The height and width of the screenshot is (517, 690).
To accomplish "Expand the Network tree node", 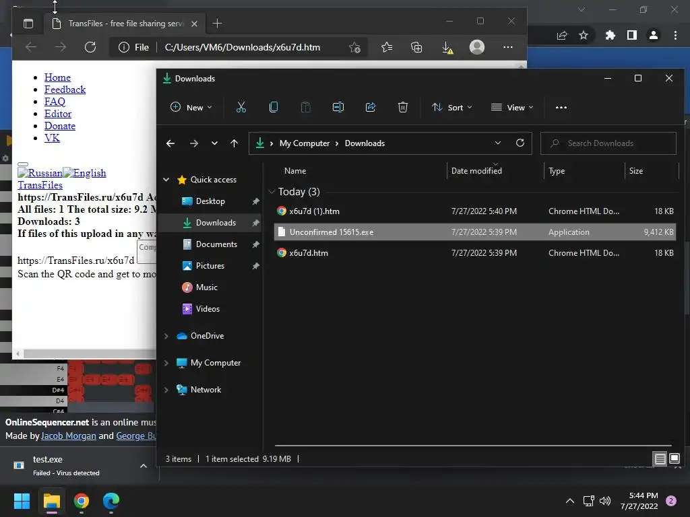I will 166,390.
